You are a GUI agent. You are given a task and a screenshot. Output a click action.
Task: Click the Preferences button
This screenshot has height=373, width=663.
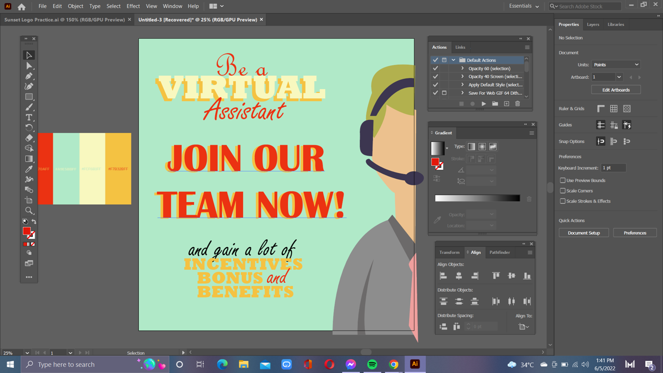635,233
